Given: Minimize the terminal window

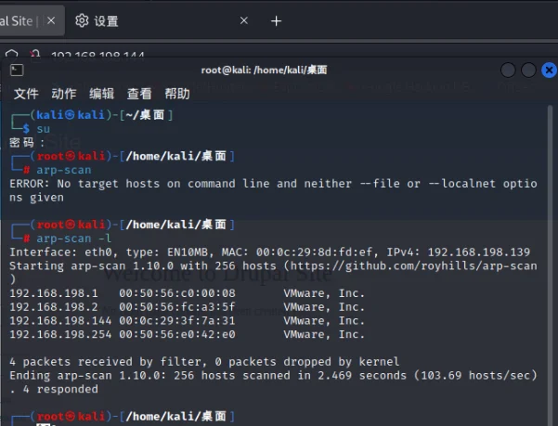Looking at the screenshot, I should [508, 70].
